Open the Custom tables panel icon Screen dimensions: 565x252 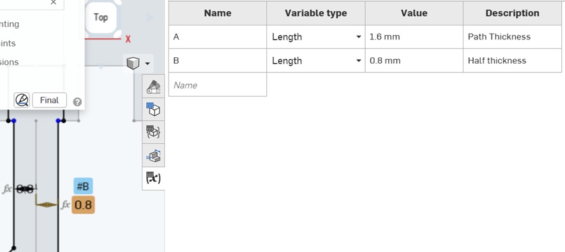pyautogui.click(x=153, y=132)
